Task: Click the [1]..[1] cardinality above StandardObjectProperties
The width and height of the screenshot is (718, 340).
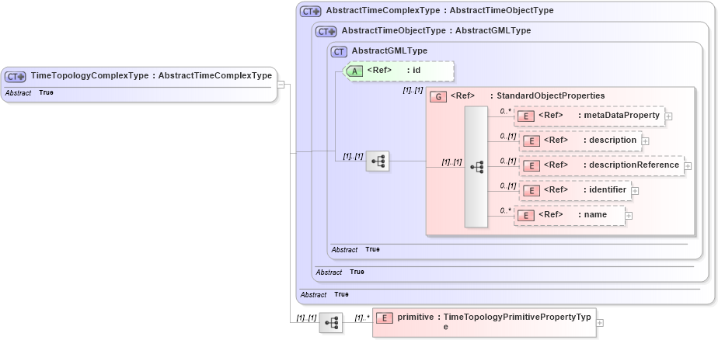Action: point(413,91)
